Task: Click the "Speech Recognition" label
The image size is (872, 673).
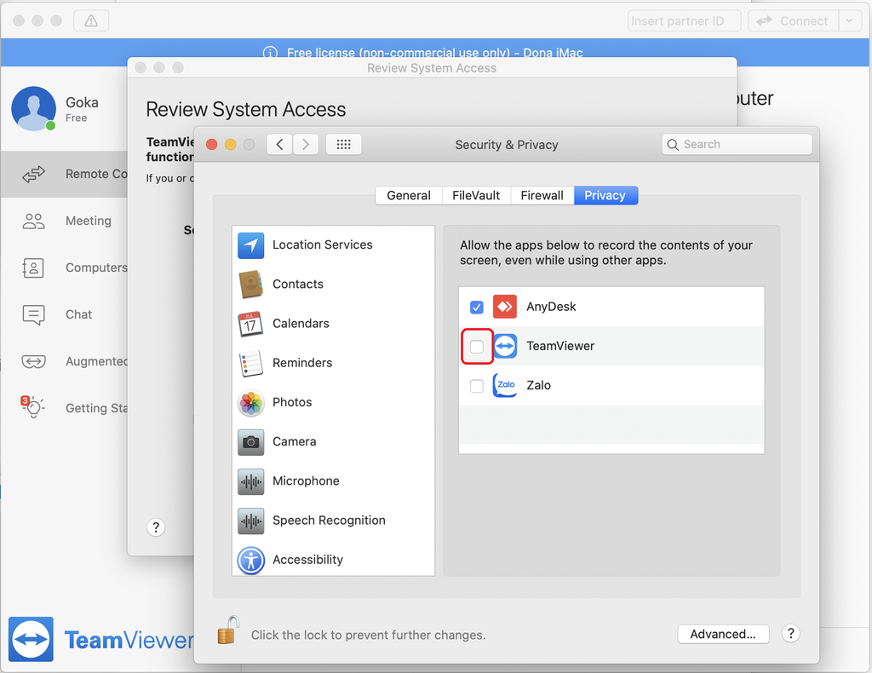Action: point(329,521)
